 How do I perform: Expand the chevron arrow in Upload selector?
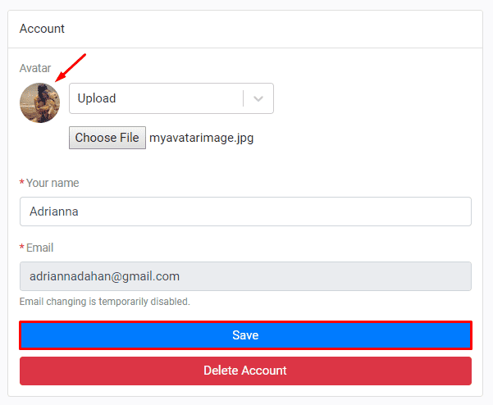tap(258, 98)
